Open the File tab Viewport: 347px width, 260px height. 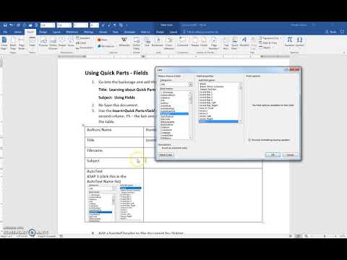click(5, 32)
